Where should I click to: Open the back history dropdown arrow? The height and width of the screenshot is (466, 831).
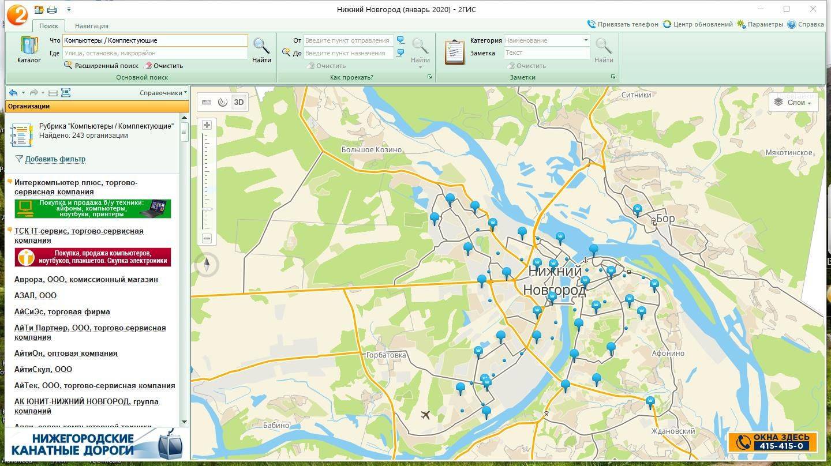click(23, 93)
